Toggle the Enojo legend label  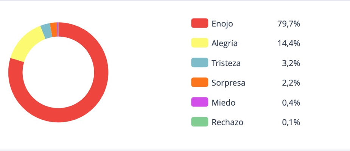pos(222,23)
